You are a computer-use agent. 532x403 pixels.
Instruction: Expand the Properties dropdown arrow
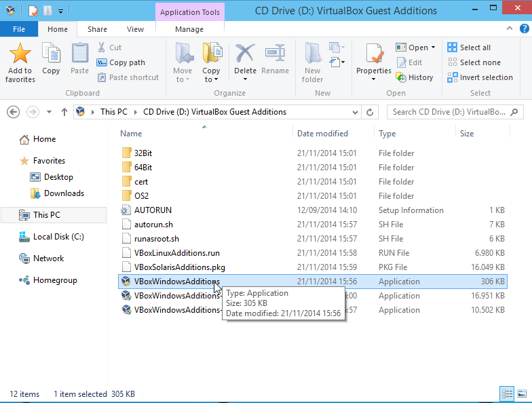click(373, 79)
